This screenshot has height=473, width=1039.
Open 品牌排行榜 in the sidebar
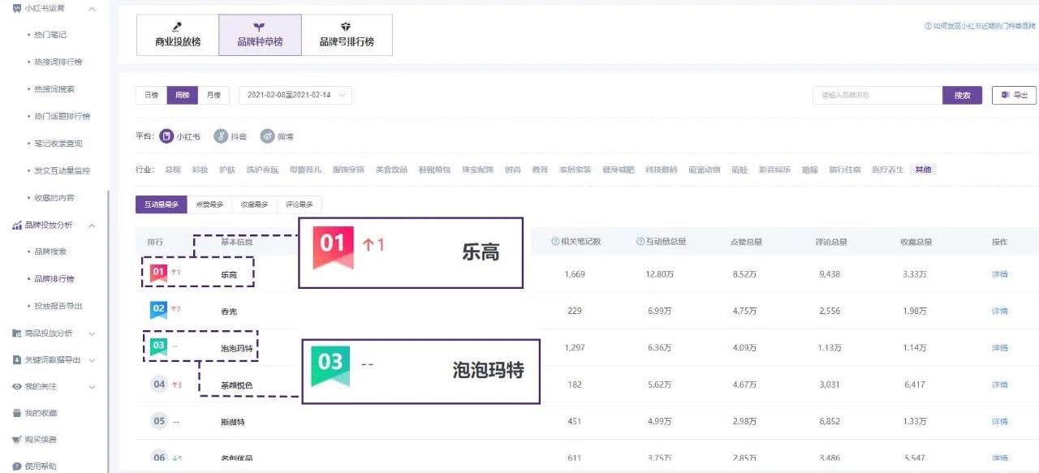tap(54, 278)
